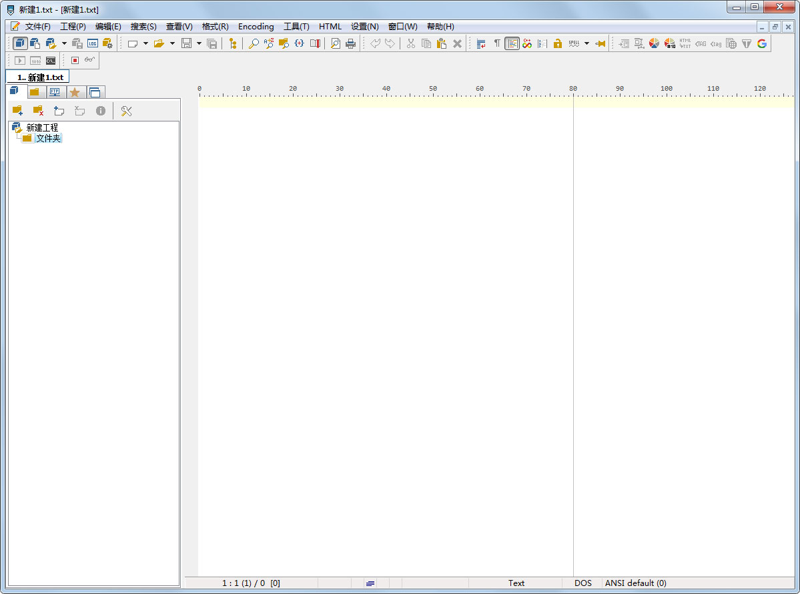This screenshot has height=594, width=800.
Task: Open the file-open dropdown arrow
Action: pyautogui.click(x=172, y=43)
